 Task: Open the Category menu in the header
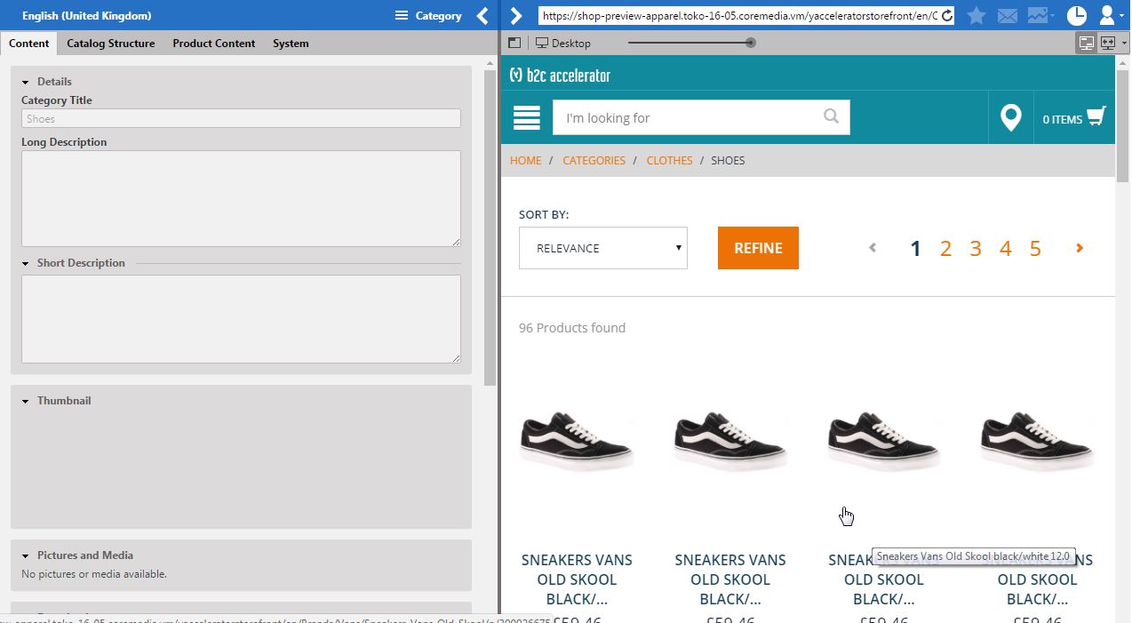click(x=427, y=15)
